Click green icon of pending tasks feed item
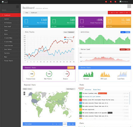 pos(80,93)
